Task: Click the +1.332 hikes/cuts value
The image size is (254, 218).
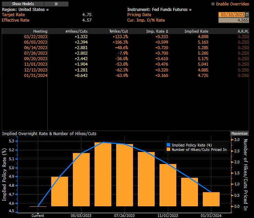Action: (81, 37)
